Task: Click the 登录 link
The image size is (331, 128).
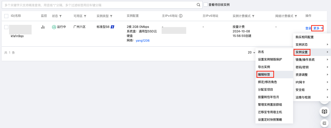Action: pos(308,28)
